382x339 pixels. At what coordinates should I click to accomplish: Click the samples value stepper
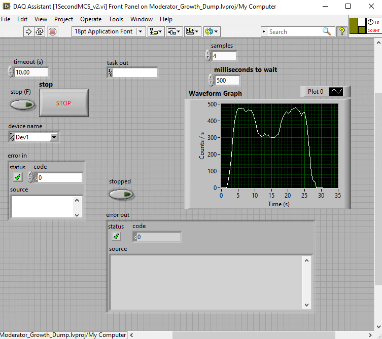click(208, 56)
